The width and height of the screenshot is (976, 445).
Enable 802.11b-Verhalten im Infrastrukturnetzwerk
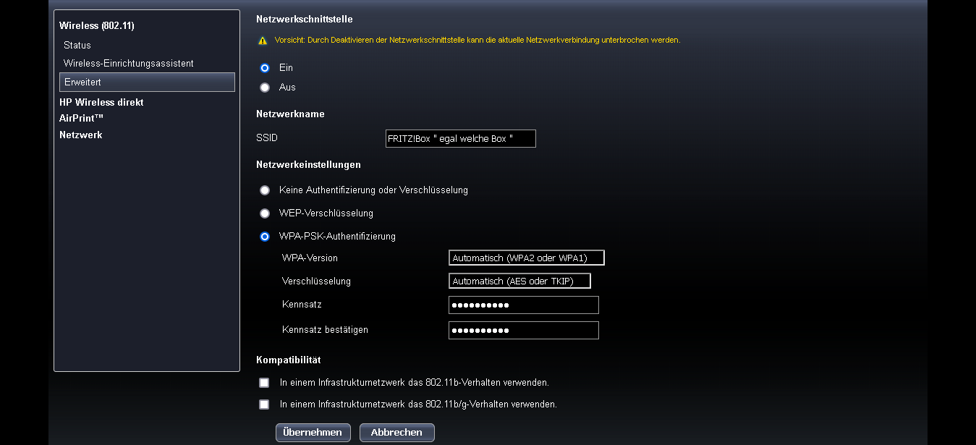[264, 382]
